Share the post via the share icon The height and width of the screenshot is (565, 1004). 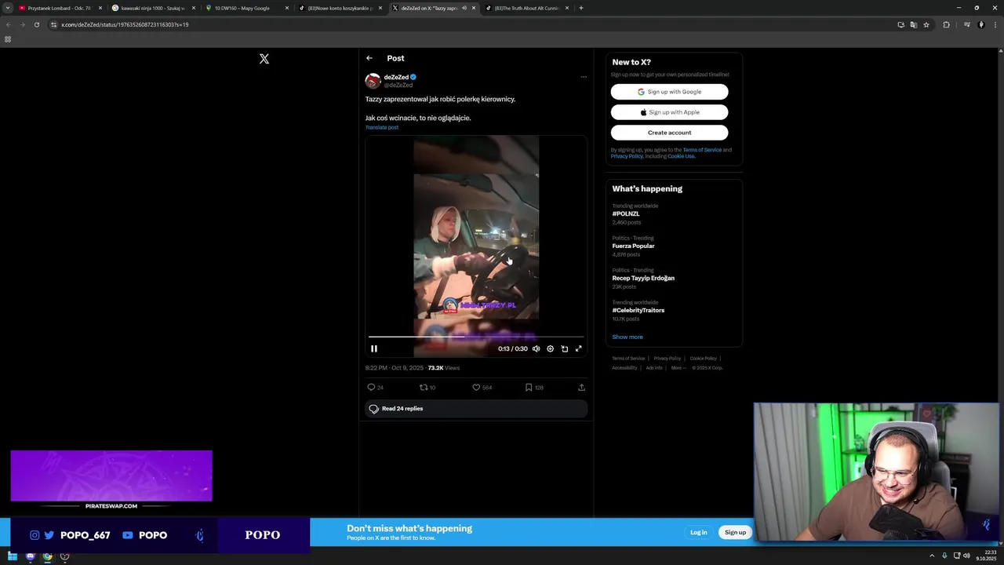[x=581, y=388]
